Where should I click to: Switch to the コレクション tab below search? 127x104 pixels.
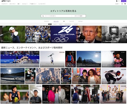pos(81,21)
